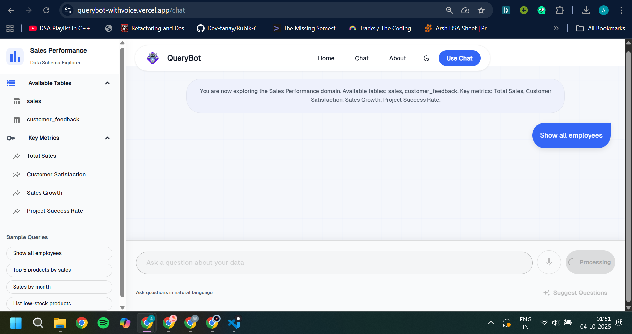Show hidden system tray icons chevron
Viewport: 632px width, 334px height.
pyautogui.click(x=491, y=323)
